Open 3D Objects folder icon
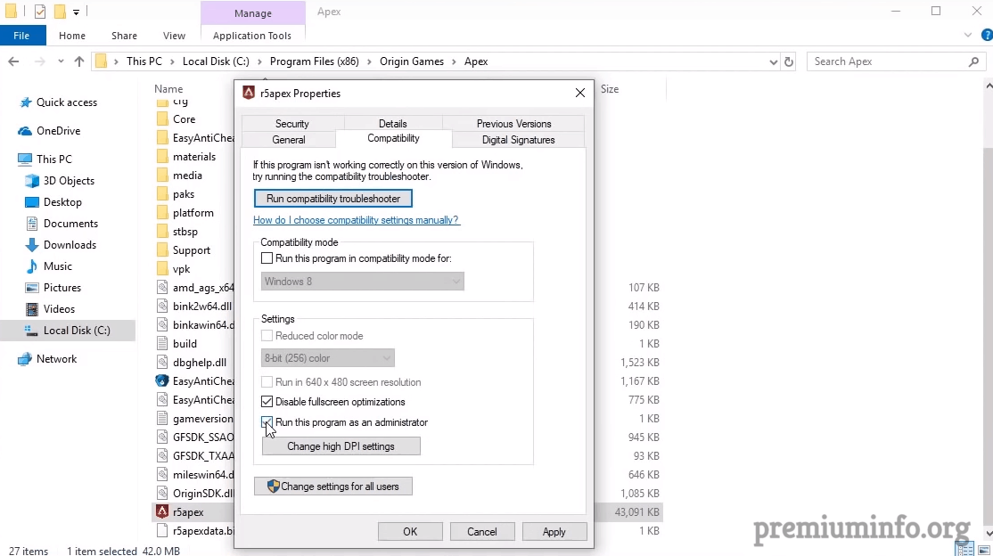Image resolution: width=993 pixels, height=556 pixels. click(x=32, y=181)
